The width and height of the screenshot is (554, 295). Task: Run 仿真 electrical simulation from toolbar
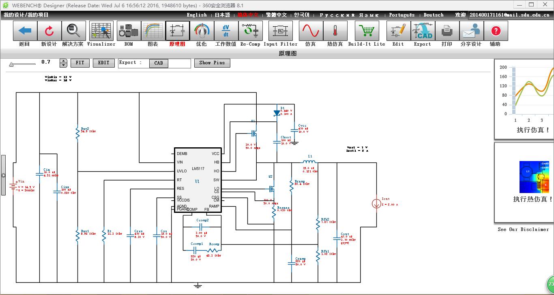[311, 31]
